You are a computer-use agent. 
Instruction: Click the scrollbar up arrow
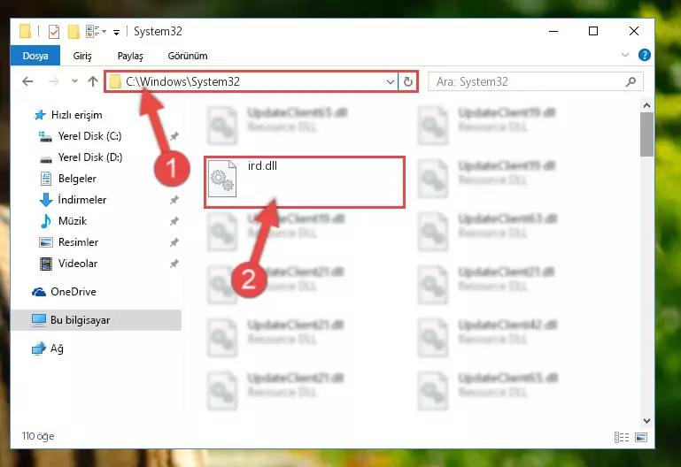[x=646, y=105]
